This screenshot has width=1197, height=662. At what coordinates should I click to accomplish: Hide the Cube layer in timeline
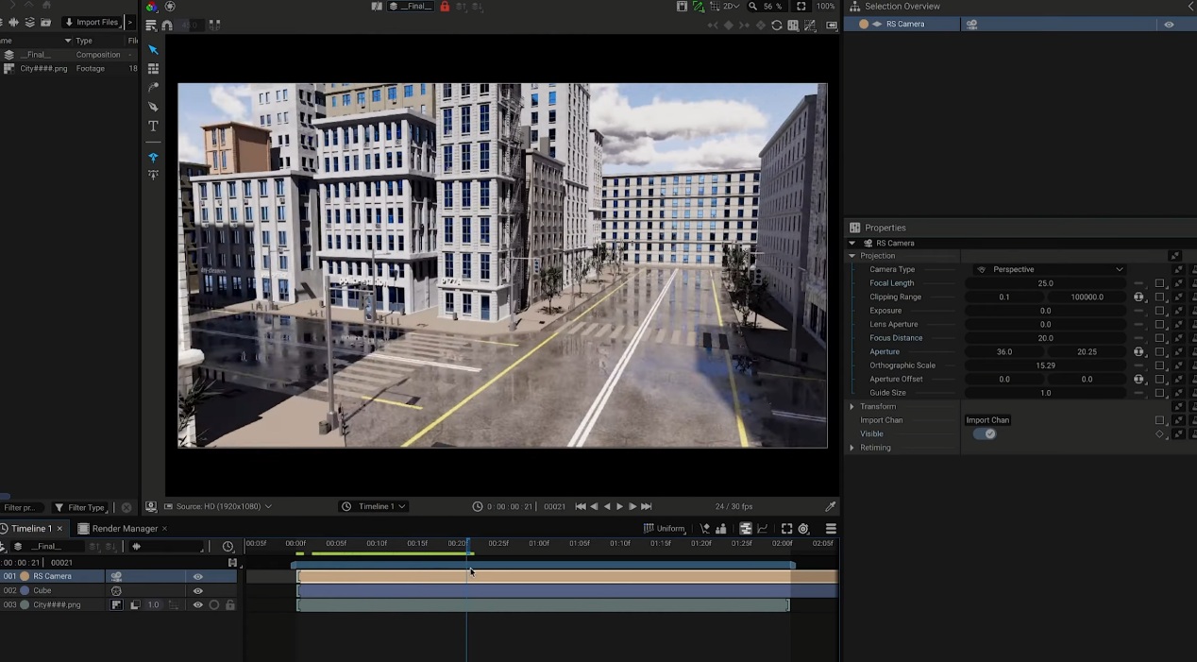click(x=198, y=591)
